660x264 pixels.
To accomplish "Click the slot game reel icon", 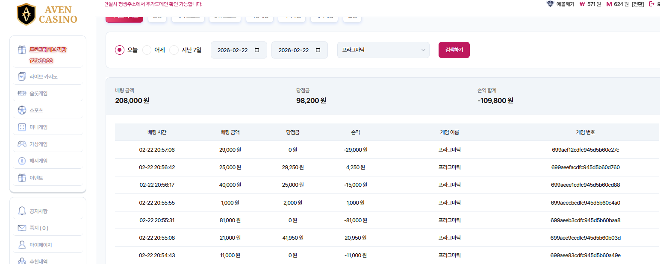I will click(22, 93).
